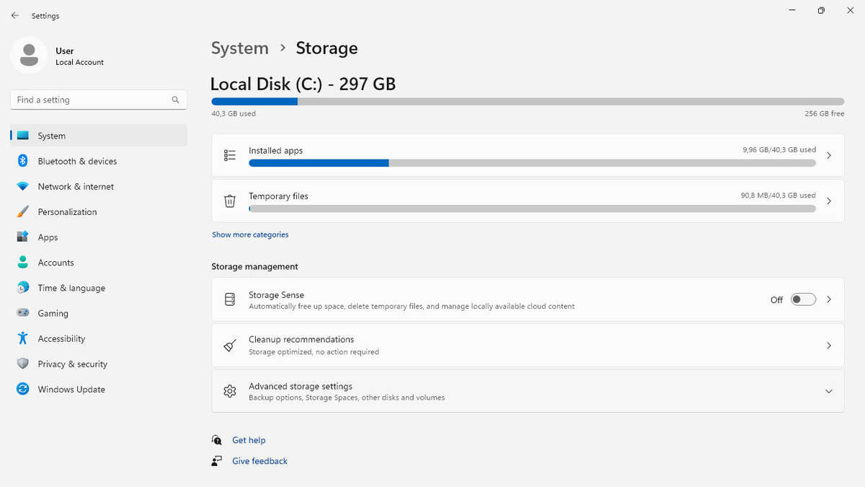Click the Windows Update sync icon

23,389
